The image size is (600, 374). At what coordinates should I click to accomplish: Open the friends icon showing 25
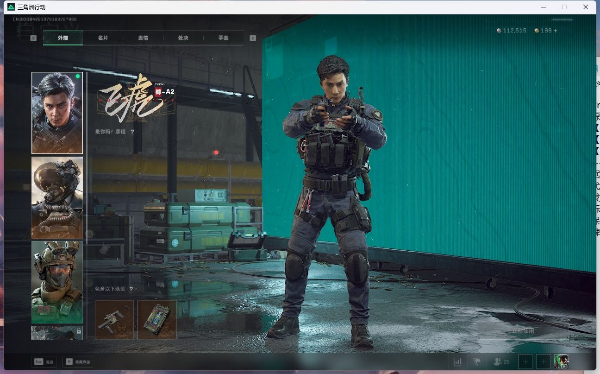pos(501,361)
